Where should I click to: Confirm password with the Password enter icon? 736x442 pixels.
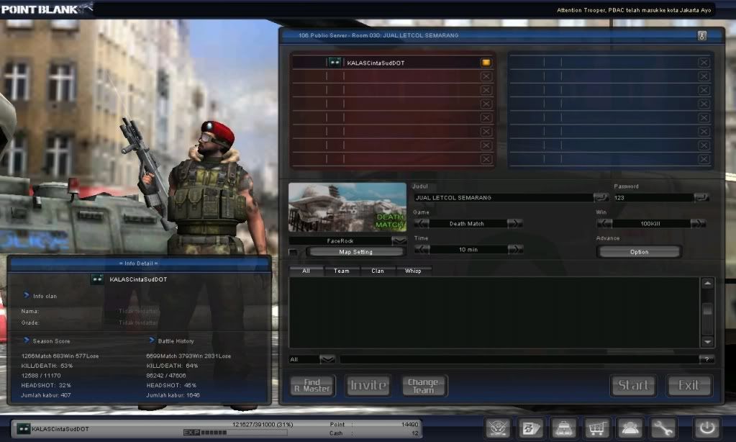701,197
